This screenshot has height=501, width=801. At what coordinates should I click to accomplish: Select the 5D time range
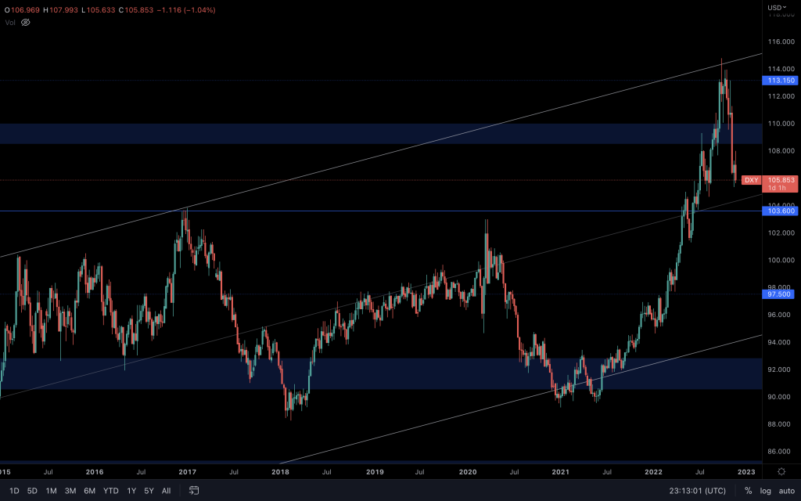(32, 491)
